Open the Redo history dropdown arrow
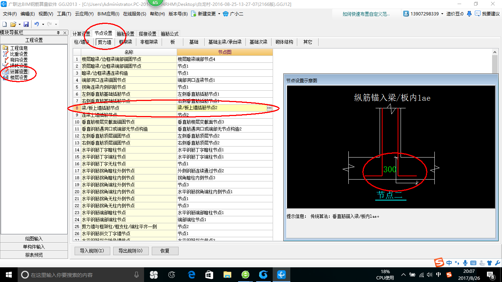 pos(55,24)
